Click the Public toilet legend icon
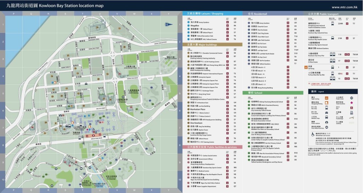 pos(351,98)
